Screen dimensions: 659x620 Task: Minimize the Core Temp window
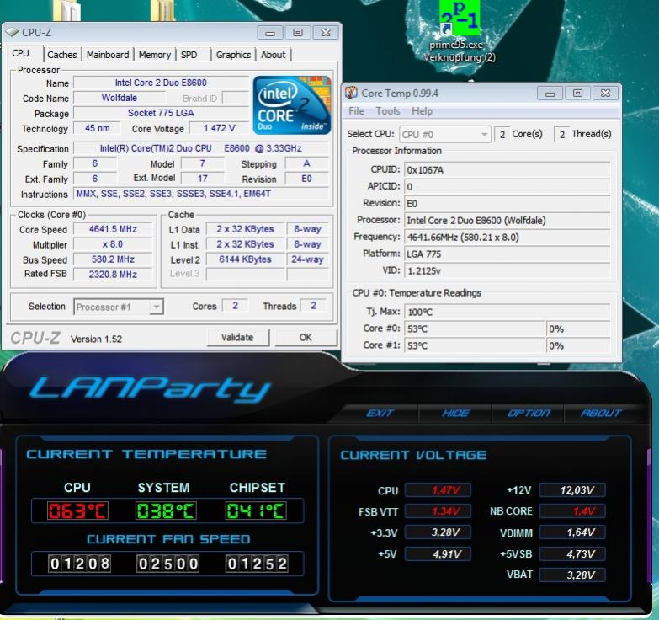[x=550, y=94]
